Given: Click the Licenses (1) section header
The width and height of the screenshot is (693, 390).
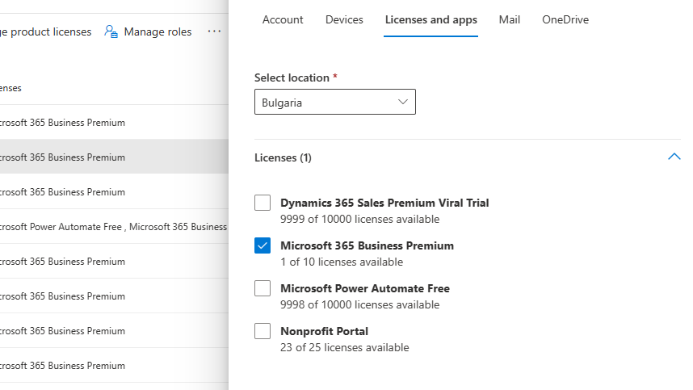Looking at the screenshot, I should coord(283,157).
